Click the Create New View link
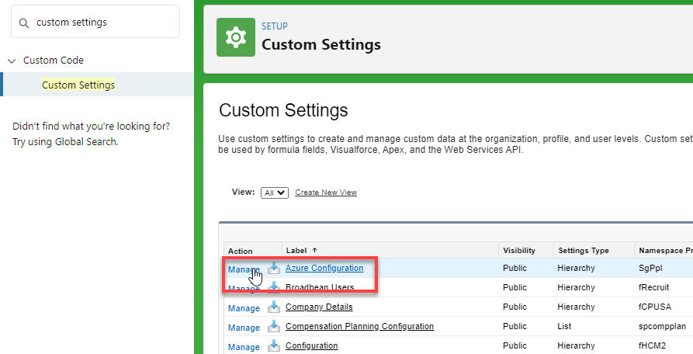This screenshot has height=354, width=693. tap(326, 193)
